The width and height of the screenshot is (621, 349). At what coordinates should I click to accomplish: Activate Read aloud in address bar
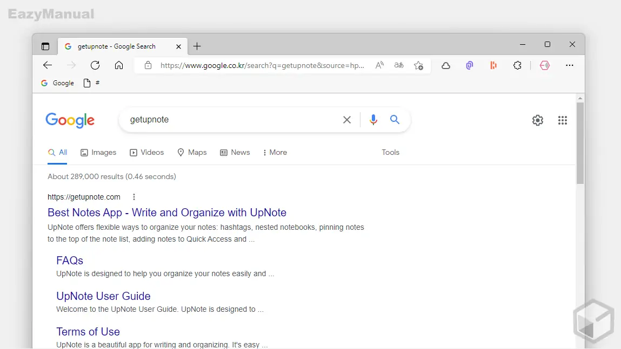tap(379, 65)
